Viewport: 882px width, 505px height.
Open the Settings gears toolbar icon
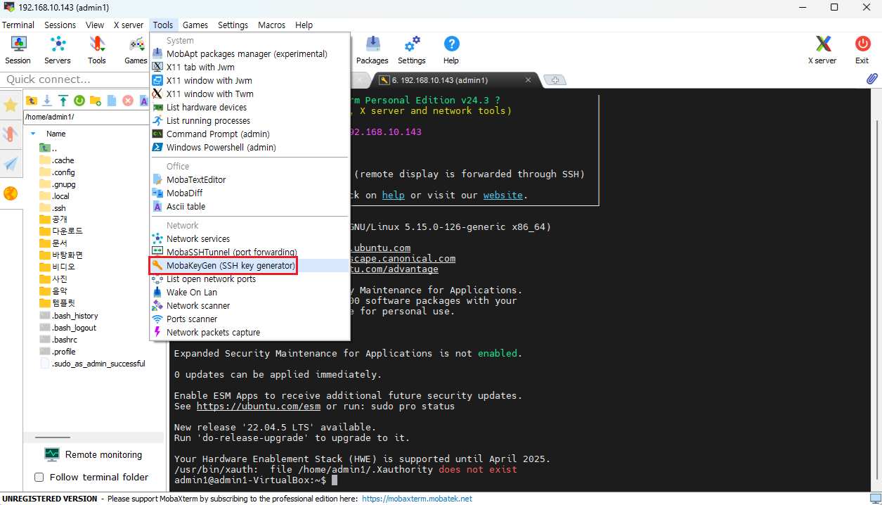[412, 50]
